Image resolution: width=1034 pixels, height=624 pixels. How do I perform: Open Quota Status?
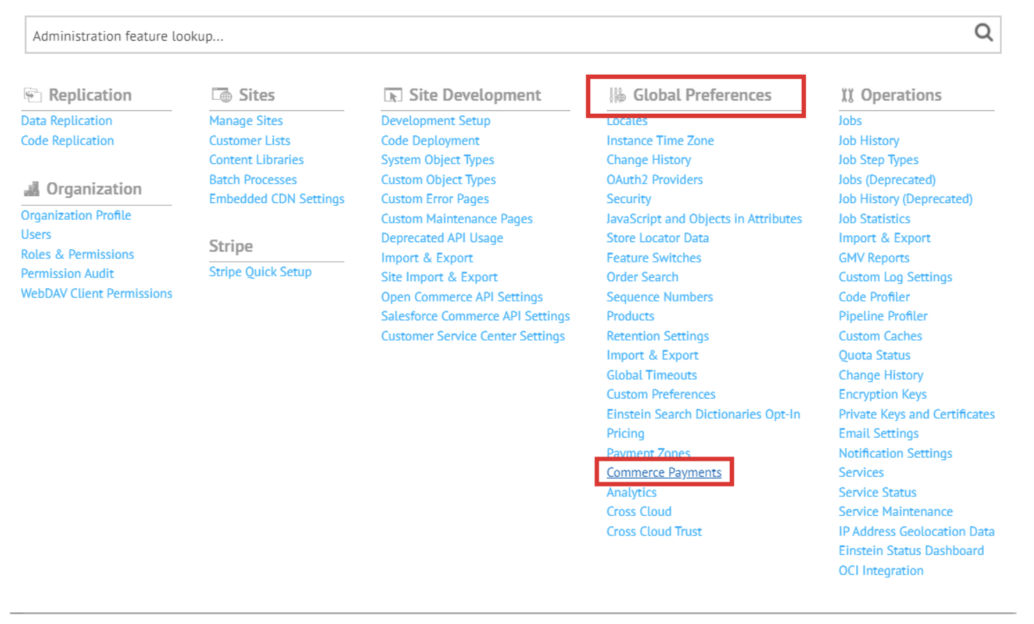coord(874,355)
